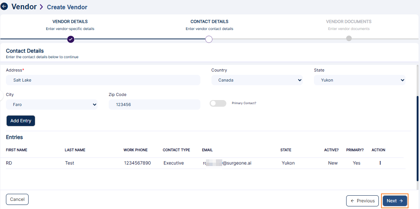Click the Vendor Documents step circle
The width and height of the screenshot is (420, 209).
pos(349,39)
